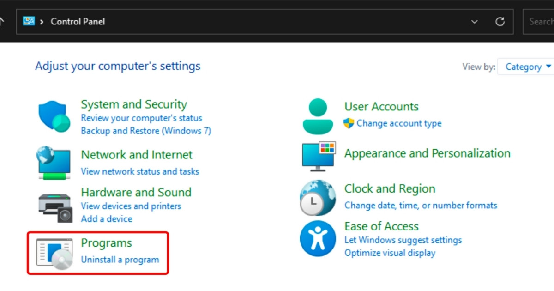Click the Appearance and Personalization monitor icon
Image resolution: width=554 pixels, height=291 pixels.
[x=319, y=157]
